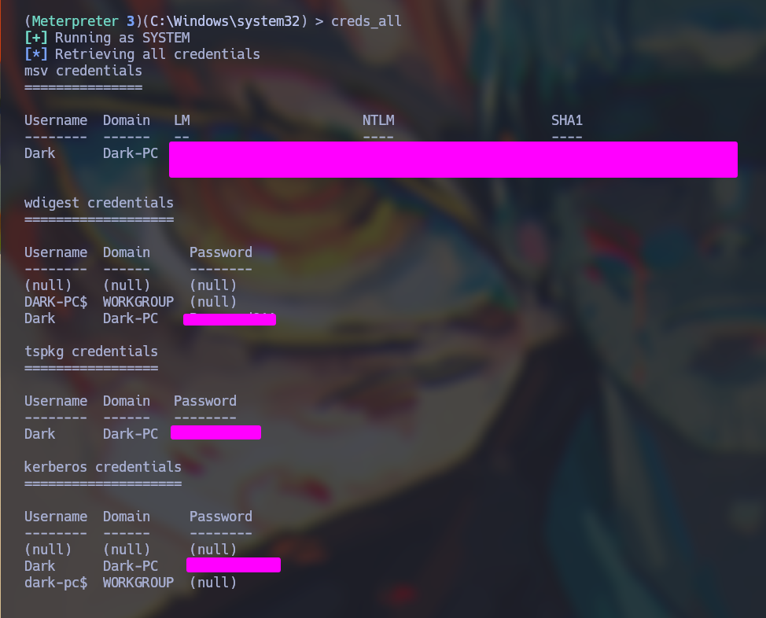Click 'Dark' username in tspkg table

click(40, 434)
